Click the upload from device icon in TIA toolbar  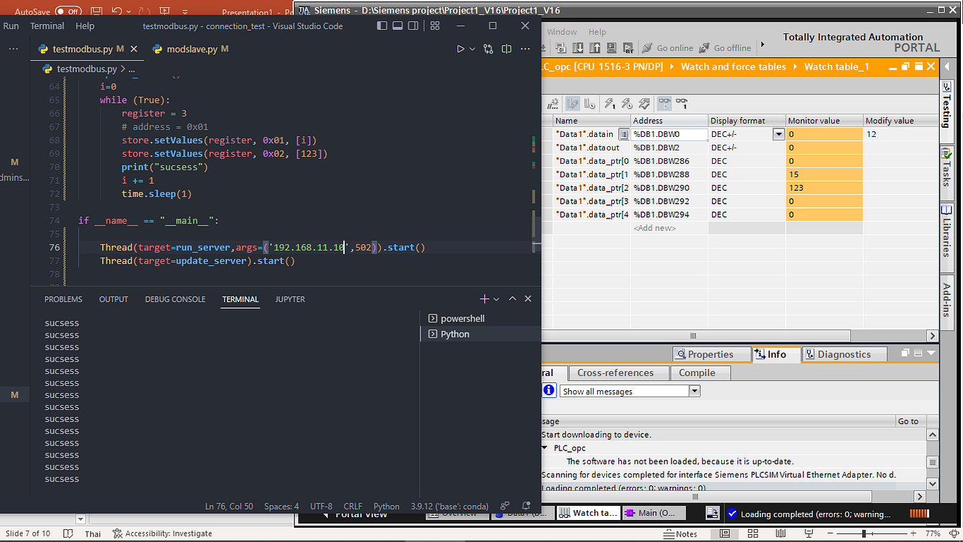point(594,48)
